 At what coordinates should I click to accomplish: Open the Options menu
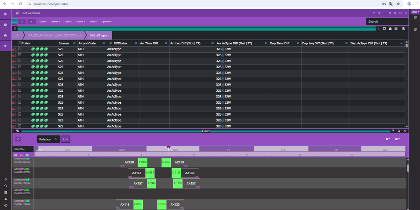coord(106,22)
